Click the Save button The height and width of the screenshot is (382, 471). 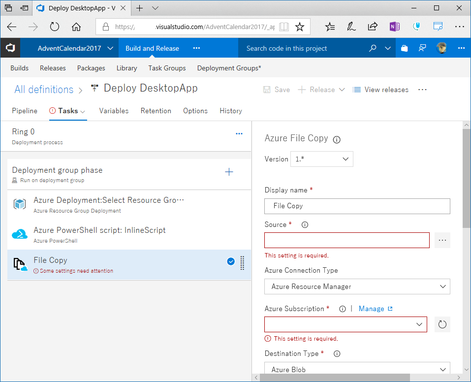click(x=277, y=90)
